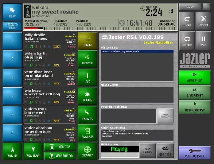Click Fade To Next button
The width and height of the screenshot is (214, 164).
pyautogui.click(x=12, y=26)
